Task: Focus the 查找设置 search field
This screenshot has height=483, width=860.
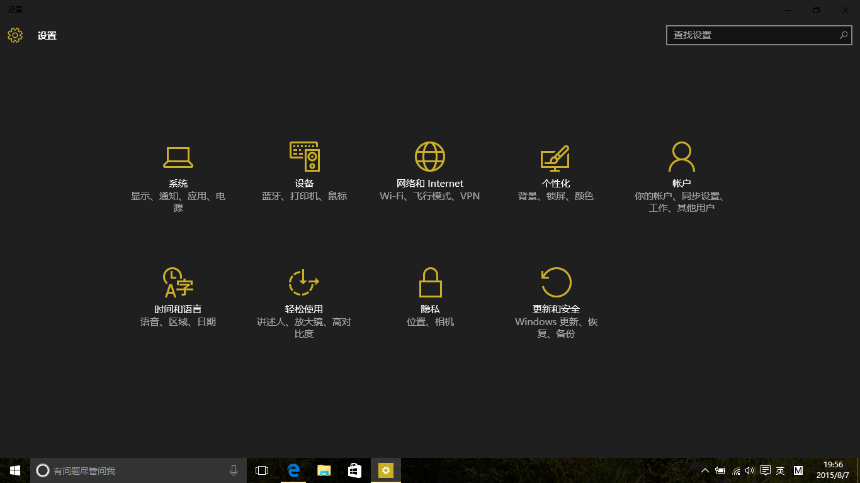Action: pos(759,35)
